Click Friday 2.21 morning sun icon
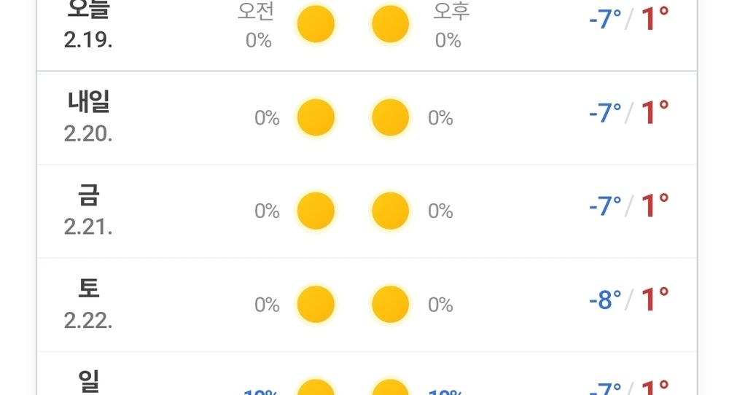 pyautogui.click(x=316, y=211)
